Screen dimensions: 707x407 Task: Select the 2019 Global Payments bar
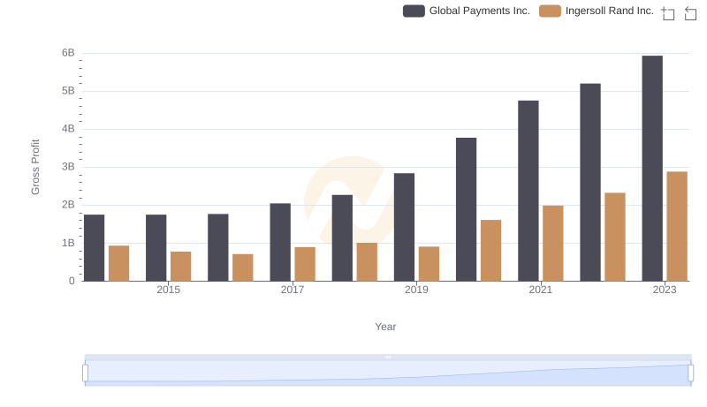(x=404, y=228)
